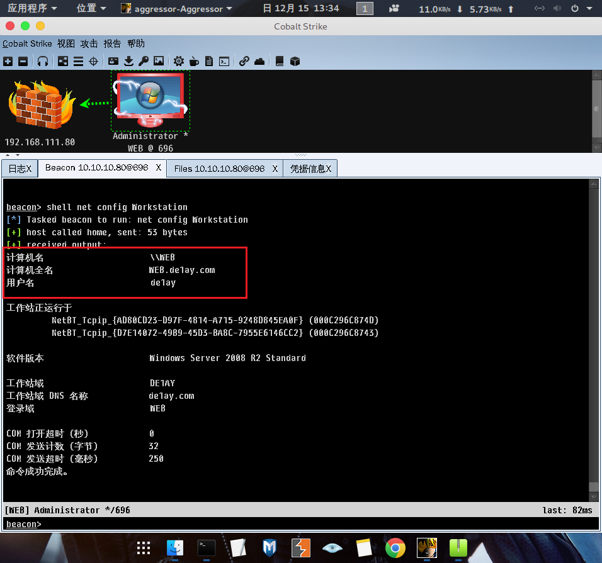Expand the 位置 places menu dropdown
Viewport: 602px width, 563px height.
91,8
